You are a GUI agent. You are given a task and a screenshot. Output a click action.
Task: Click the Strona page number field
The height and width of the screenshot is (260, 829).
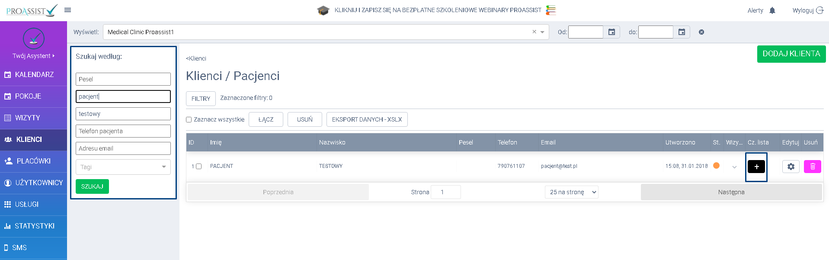446,192
